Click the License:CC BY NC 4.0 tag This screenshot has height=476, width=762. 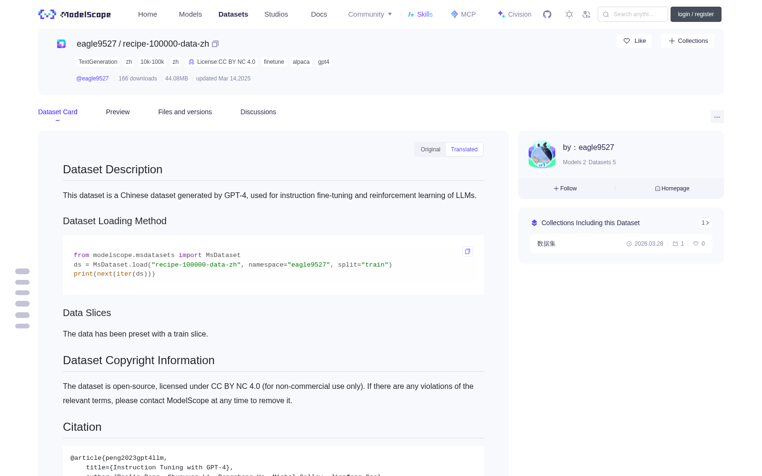coord(222,62)
